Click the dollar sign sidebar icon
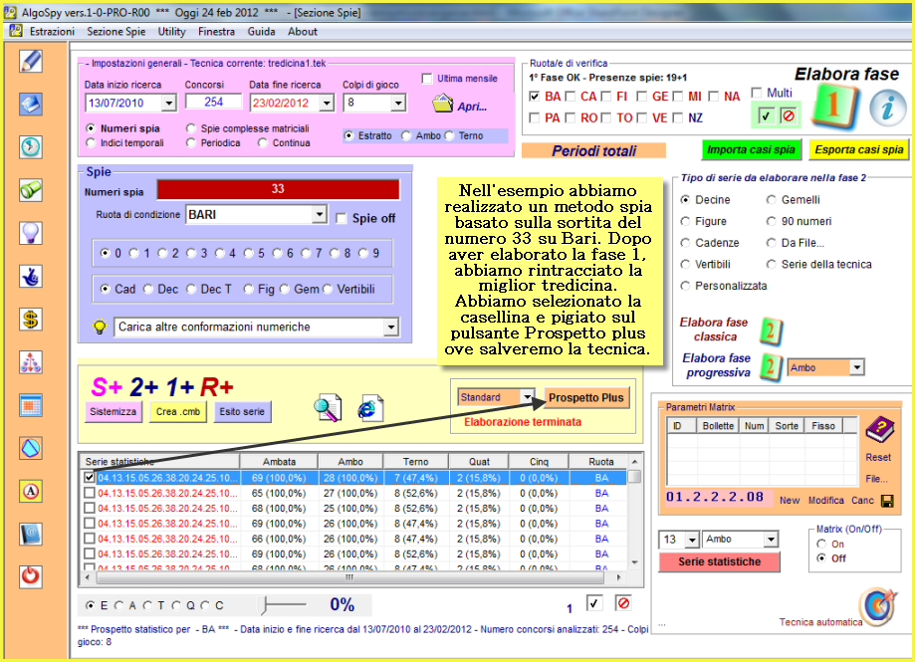 tap(30, 320)
